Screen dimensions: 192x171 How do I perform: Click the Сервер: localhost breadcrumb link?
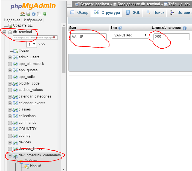tap(95, 4)
